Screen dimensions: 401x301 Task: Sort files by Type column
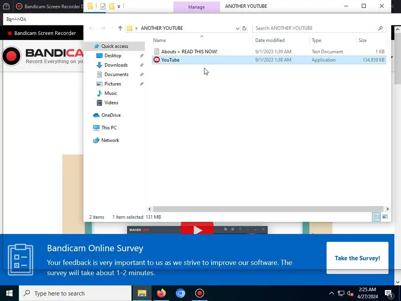pos(316,40)
